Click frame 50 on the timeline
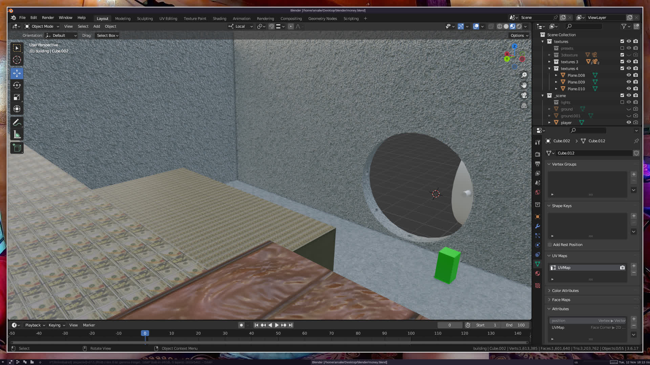The image size is (650, 365). coord(278,333)
